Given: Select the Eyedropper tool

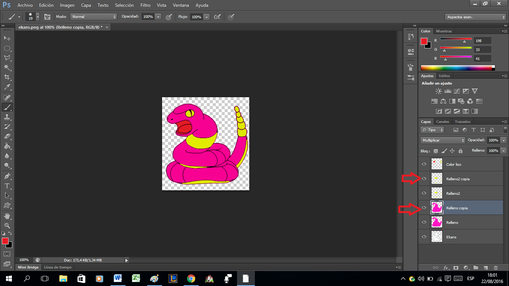Looking at the screenshot, I should [7, 87].
